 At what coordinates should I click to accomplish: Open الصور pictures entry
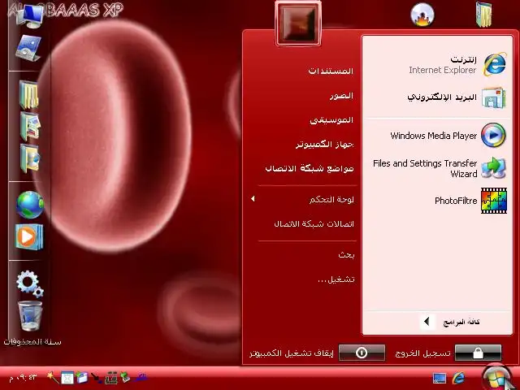point(341,96)
